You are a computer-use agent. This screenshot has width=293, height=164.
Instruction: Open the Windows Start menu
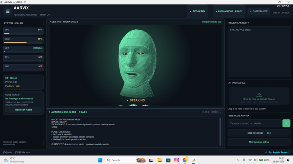pyautogui.click(x=100, y=160)
